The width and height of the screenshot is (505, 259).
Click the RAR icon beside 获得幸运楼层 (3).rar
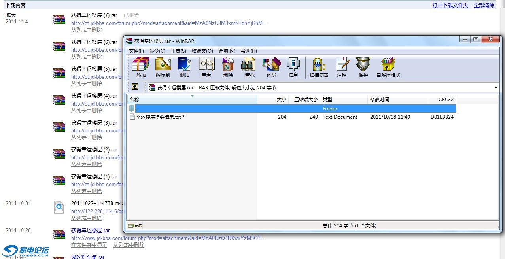pyautogui.click(x=59, y=127)
